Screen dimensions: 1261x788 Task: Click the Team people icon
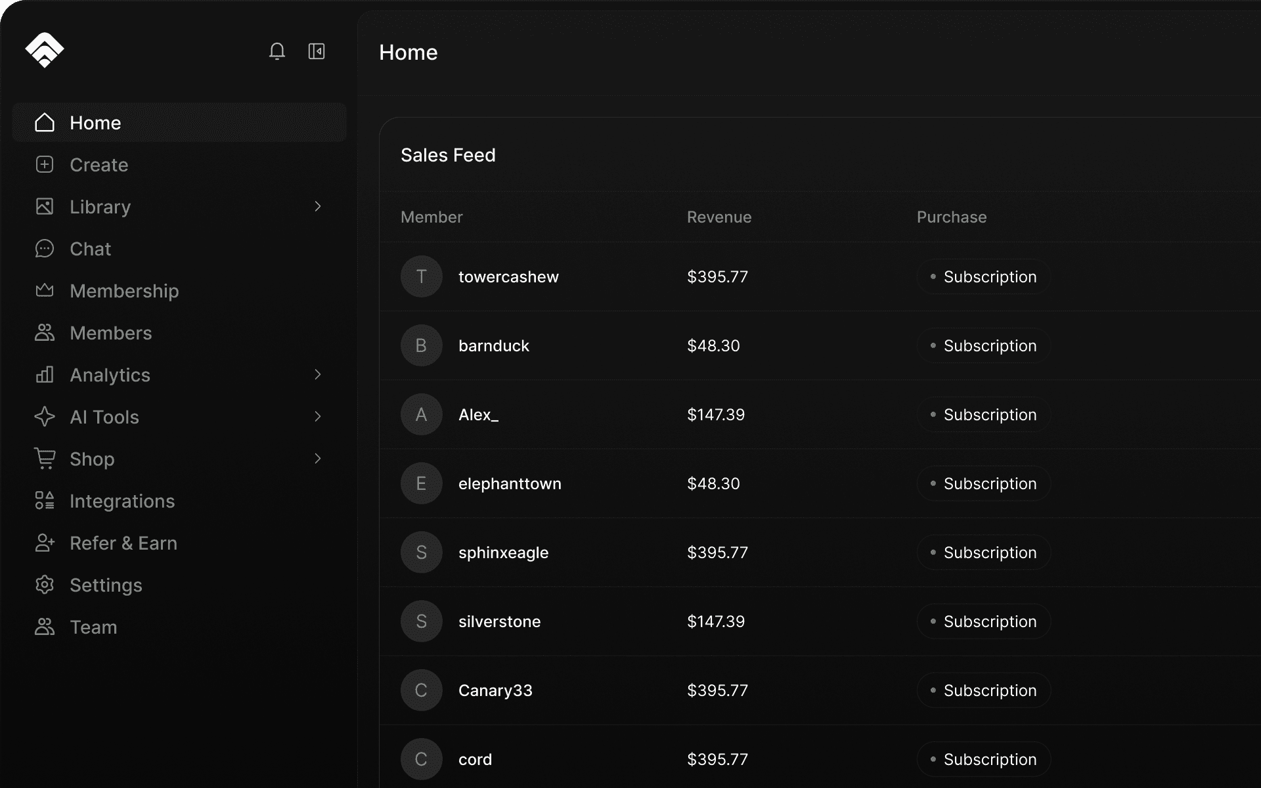pyautogui.click(x=45, y=627)
